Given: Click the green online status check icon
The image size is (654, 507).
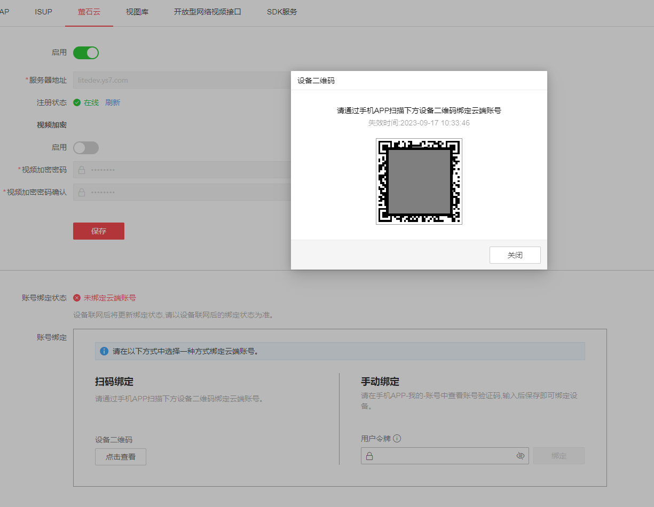Looking at the screenshot, I should pos(77,102).
